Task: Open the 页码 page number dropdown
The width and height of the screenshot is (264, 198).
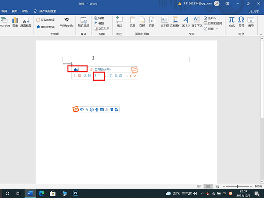Action: coord(152,29)
